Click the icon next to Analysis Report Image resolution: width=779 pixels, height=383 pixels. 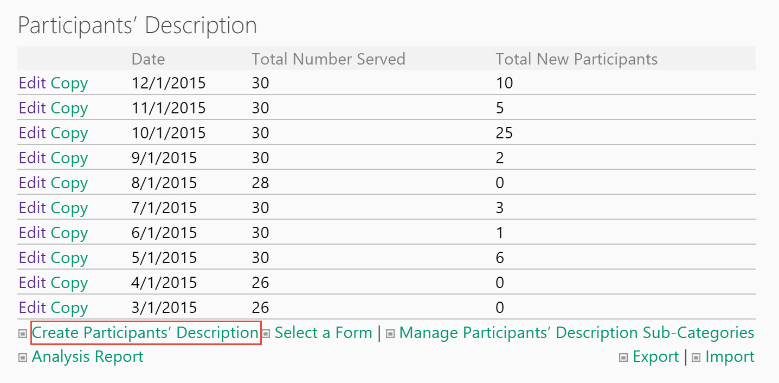click(23, 358)
